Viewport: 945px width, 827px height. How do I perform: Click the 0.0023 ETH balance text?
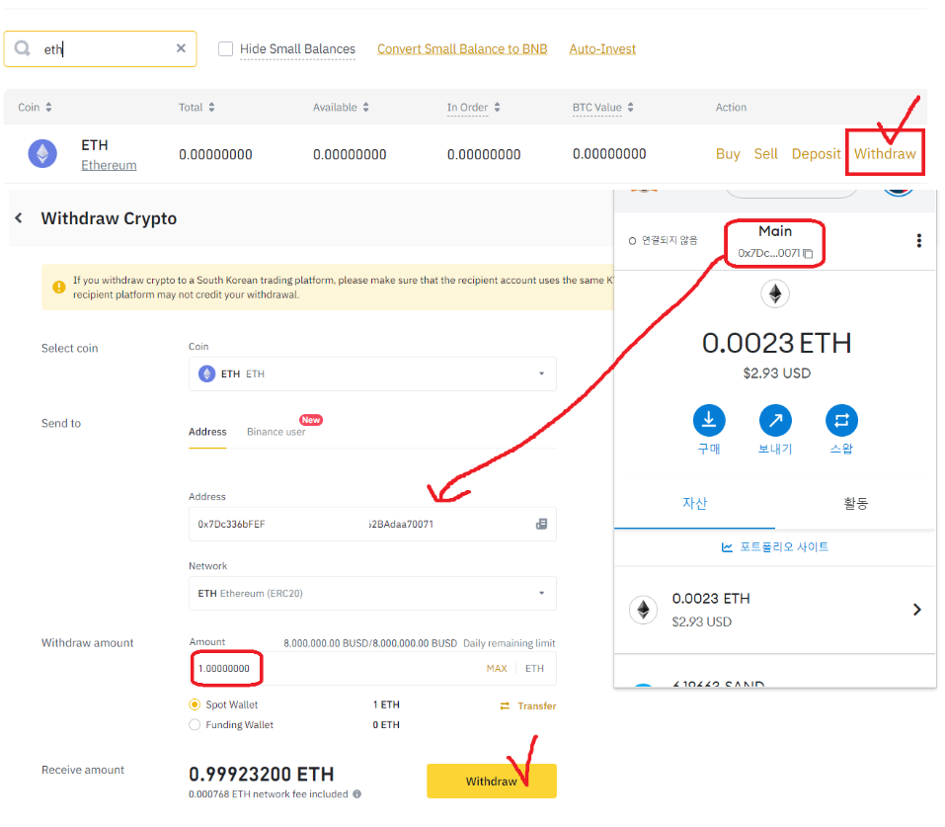click(777, 343)
